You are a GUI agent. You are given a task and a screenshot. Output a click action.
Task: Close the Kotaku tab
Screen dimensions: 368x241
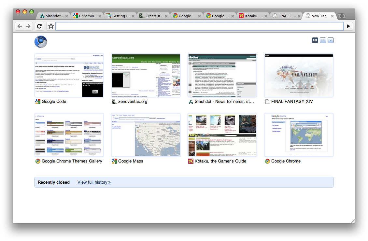click(x=266, y=16)
